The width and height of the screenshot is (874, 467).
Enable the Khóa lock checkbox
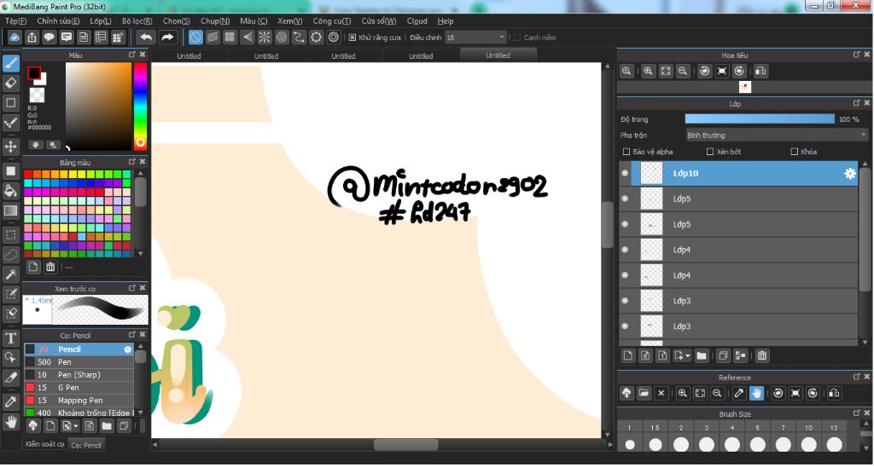pos(795,152)
